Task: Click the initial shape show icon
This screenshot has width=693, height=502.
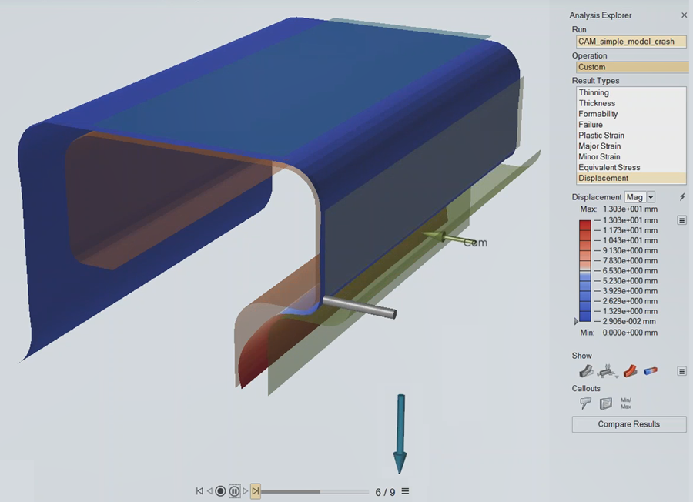Action: pyautogui.click(x=586, y=371)
